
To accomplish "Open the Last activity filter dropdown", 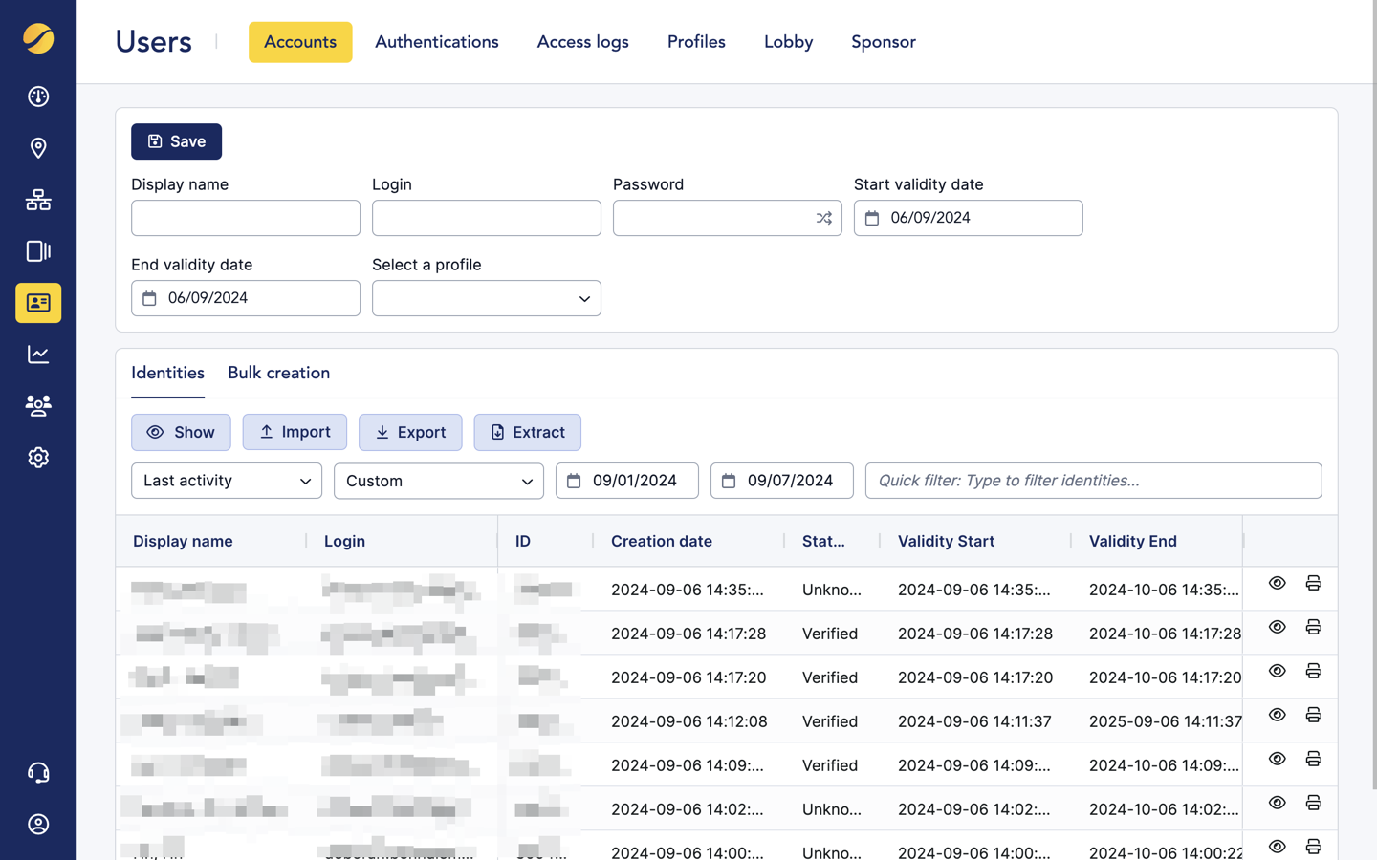I will click(226, 481).
